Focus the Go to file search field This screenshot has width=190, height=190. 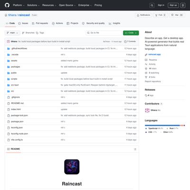pos(104,33)
